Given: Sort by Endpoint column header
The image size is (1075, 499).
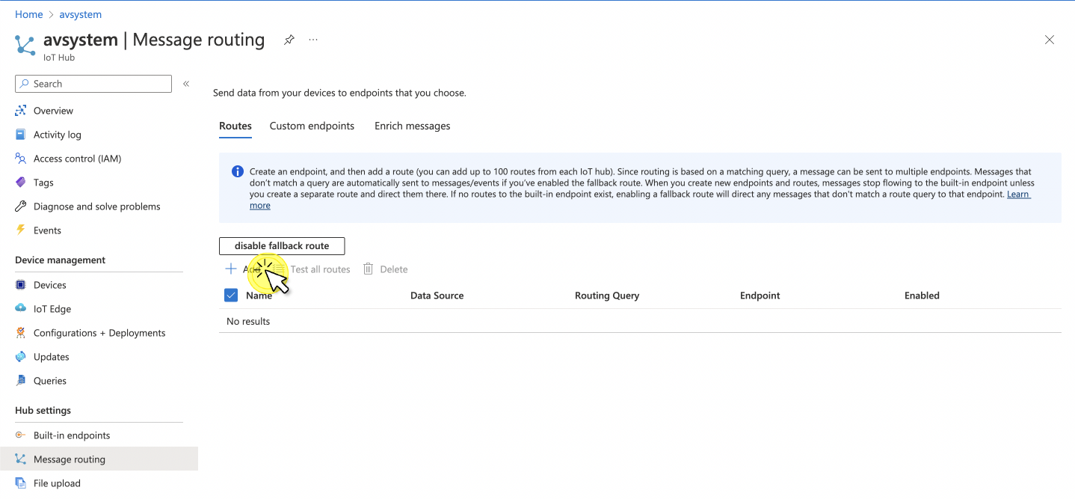Looking at the screenshot, I should point(760,296).
